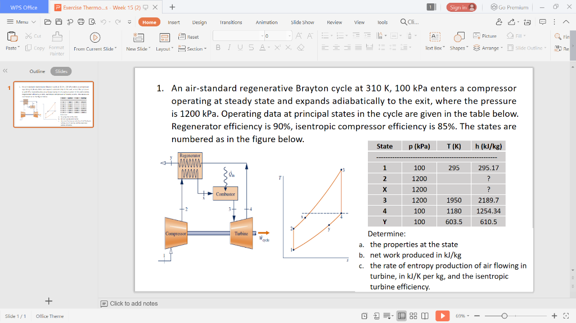Open the Menu dropdown
Image resolution: width=576 pixels, height=323 pixels.
pos(21,22)
